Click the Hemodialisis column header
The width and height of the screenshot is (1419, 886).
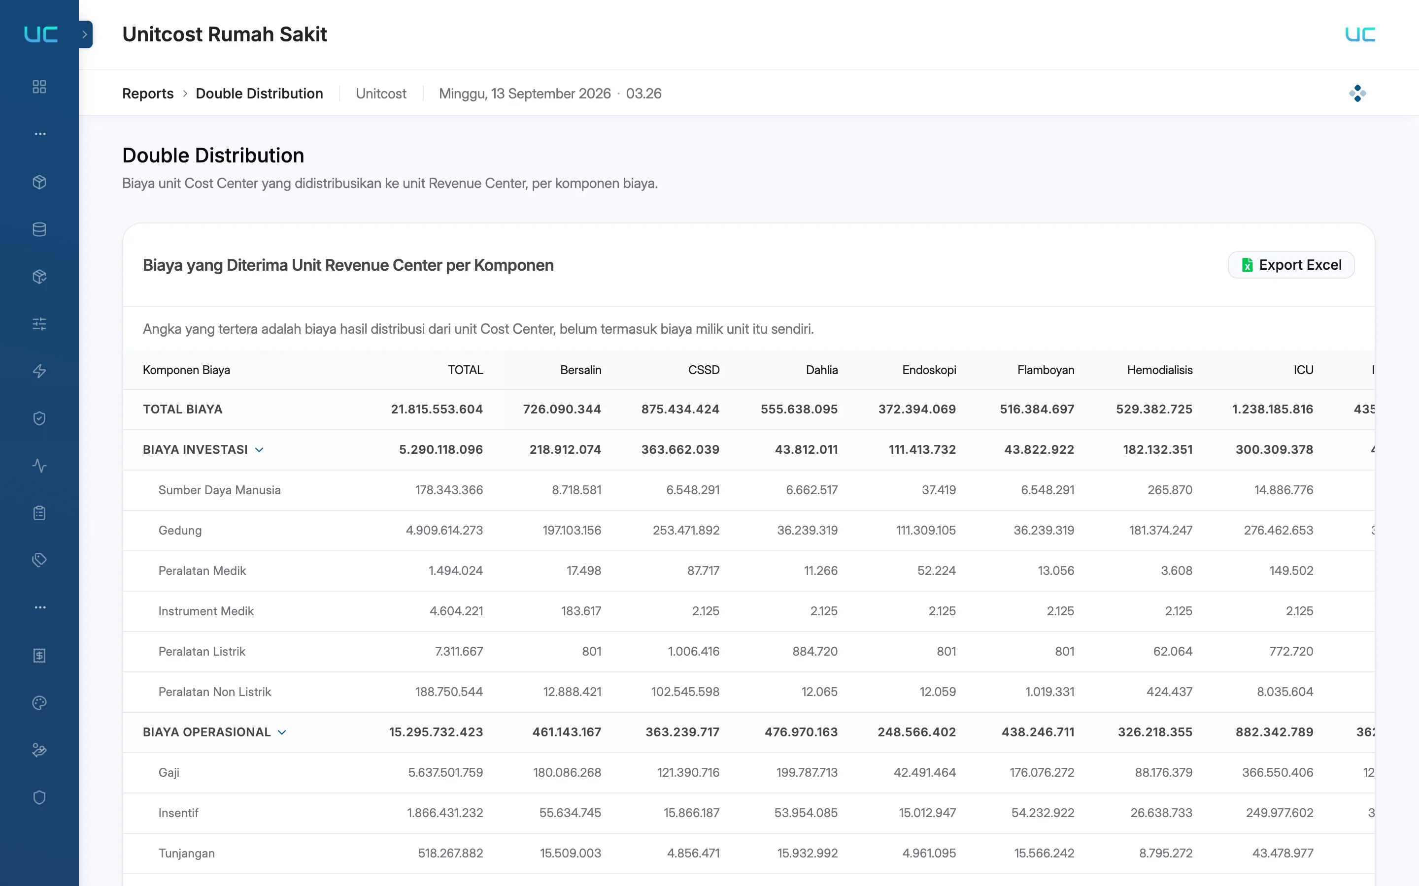(1159, 370)
